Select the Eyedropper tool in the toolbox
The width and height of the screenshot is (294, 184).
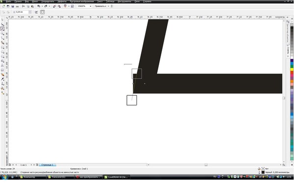2,79
